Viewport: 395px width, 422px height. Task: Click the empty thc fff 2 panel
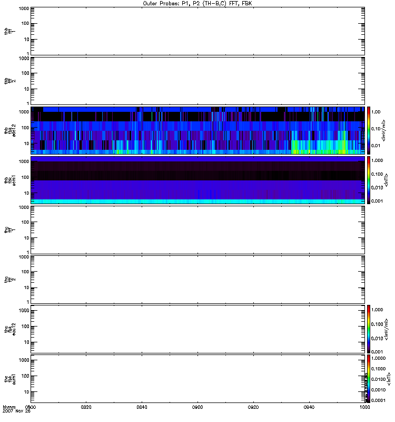(197, 279)
